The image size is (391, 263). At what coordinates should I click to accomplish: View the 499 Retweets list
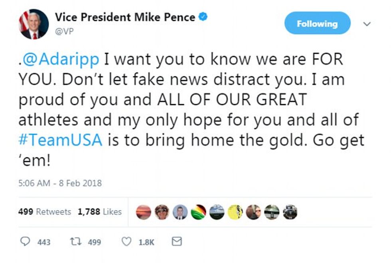click(44, 212)
